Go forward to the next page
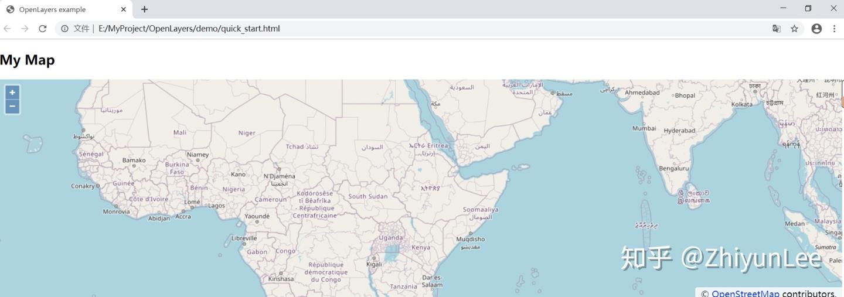This screenshot has height=297, width=844. [x=25, y=29]
